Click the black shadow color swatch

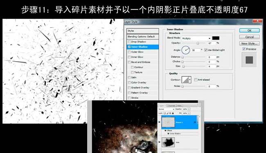click(x=216, y=38)
